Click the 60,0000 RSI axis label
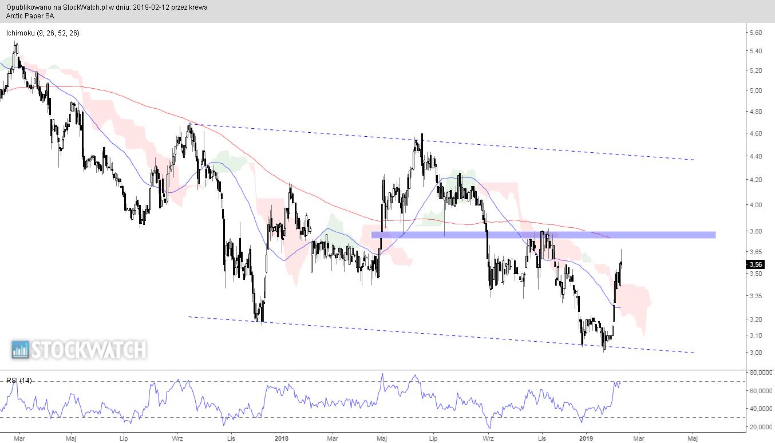This screenshot has height=443, width=775. [x=761, y=391]
